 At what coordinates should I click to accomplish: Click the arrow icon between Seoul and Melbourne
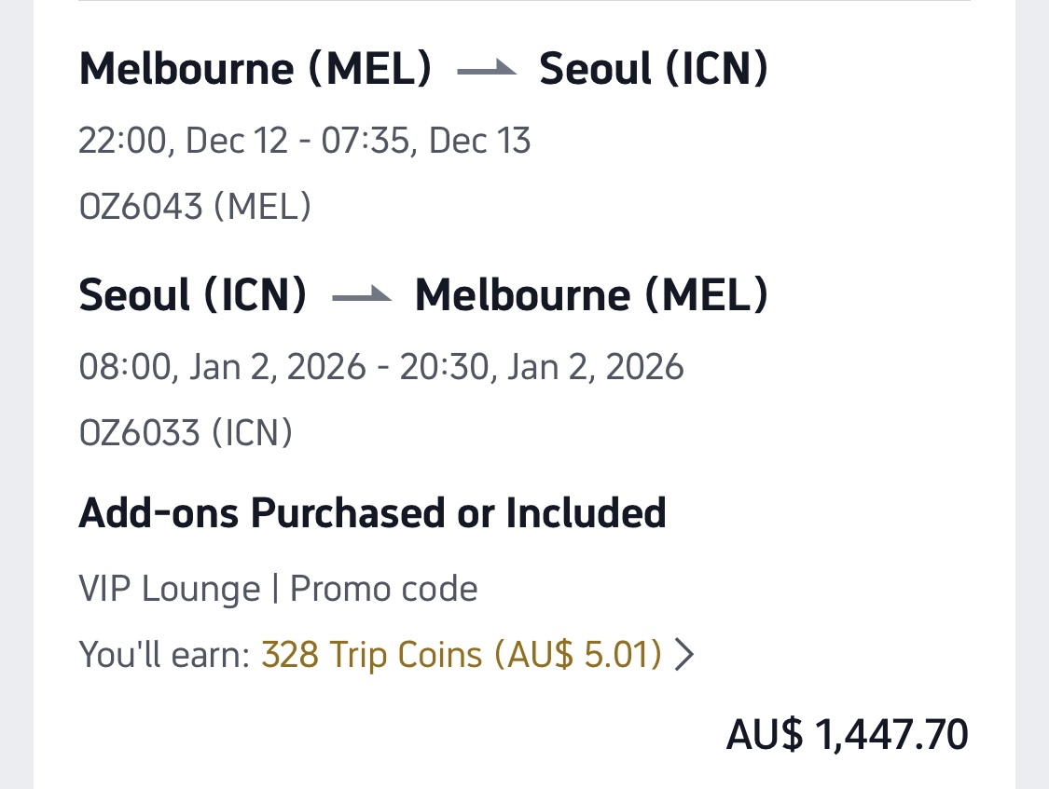361,296
